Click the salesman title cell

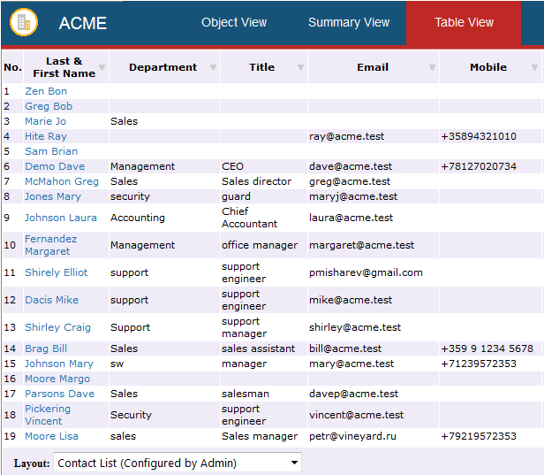coord(246,394)
